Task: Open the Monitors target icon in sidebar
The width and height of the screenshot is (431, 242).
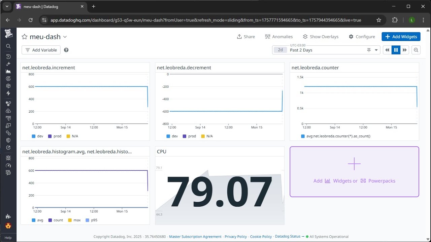Action: pos(8,79)
